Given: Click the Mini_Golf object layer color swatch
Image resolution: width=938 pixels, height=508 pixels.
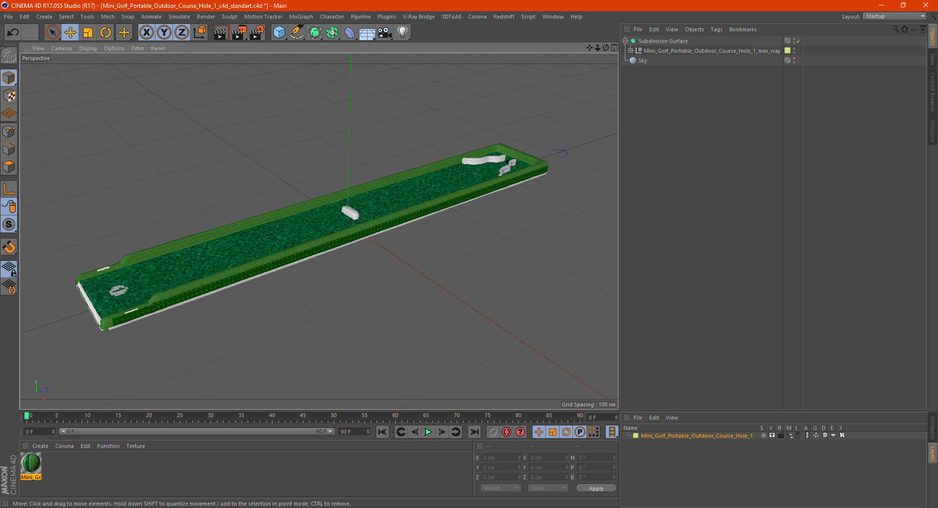Looking at the screenshot, I should click(788, 51).
